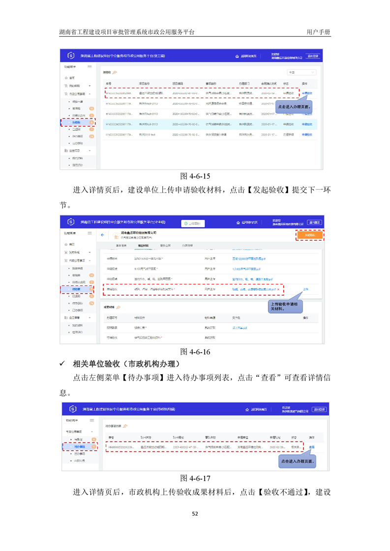Collapse the 功能菜单 hamburger icon in figure 4-6-15
Screen dimensions: 390x551
[90, 67]
